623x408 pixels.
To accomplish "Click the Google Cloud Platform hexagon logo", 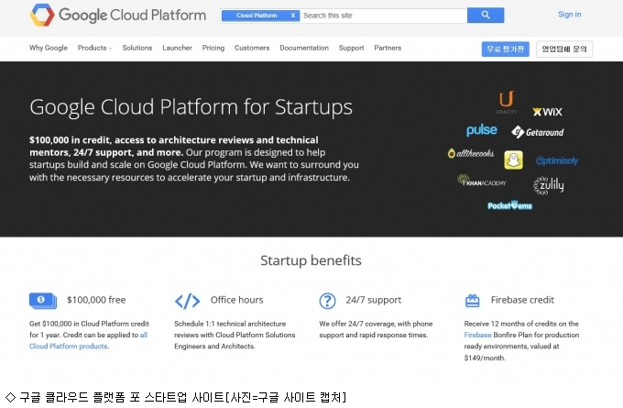I will click(42, 15).
